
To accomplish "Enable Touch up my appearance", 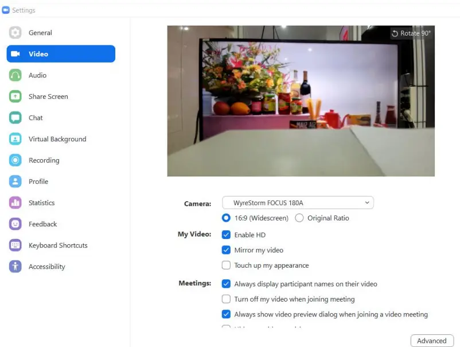I will tap(226, 265).
